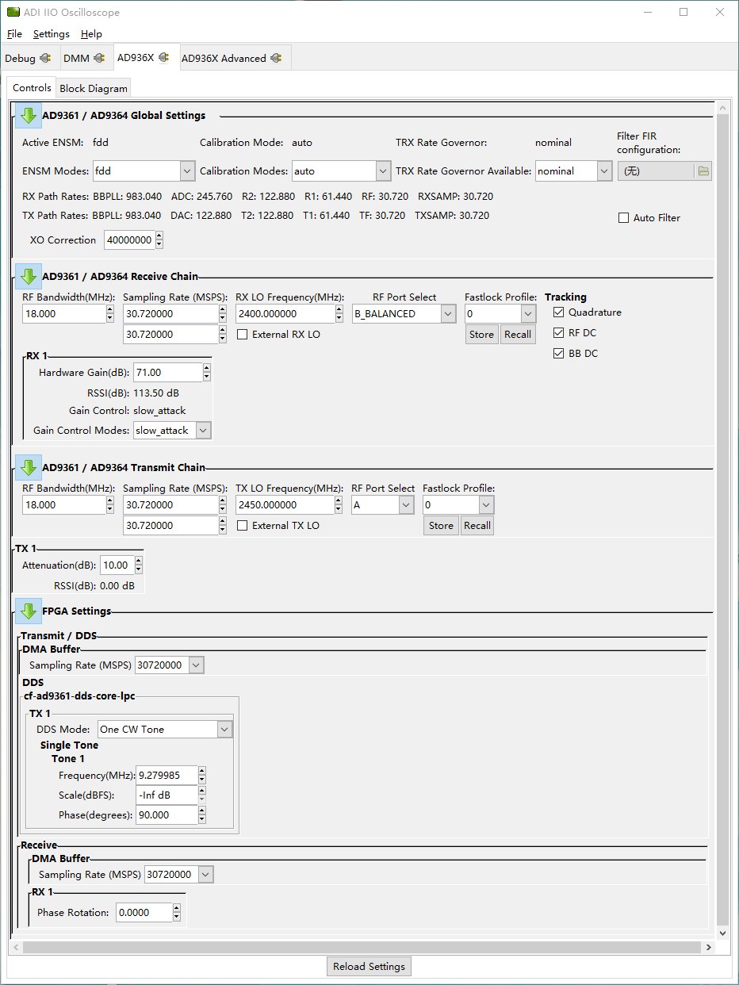Click the detach icon on Debug tab
The height and width of the screenshot is (985, 739).
click(x=45, y=59)
